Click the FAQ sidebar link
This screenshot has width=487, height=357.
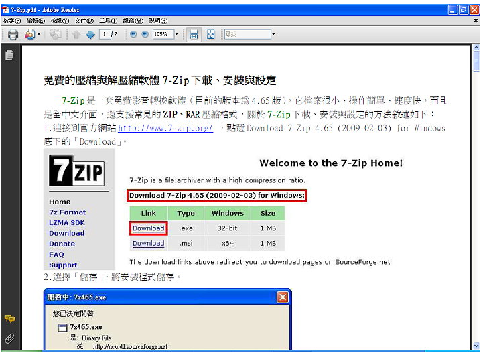(56, 255)
